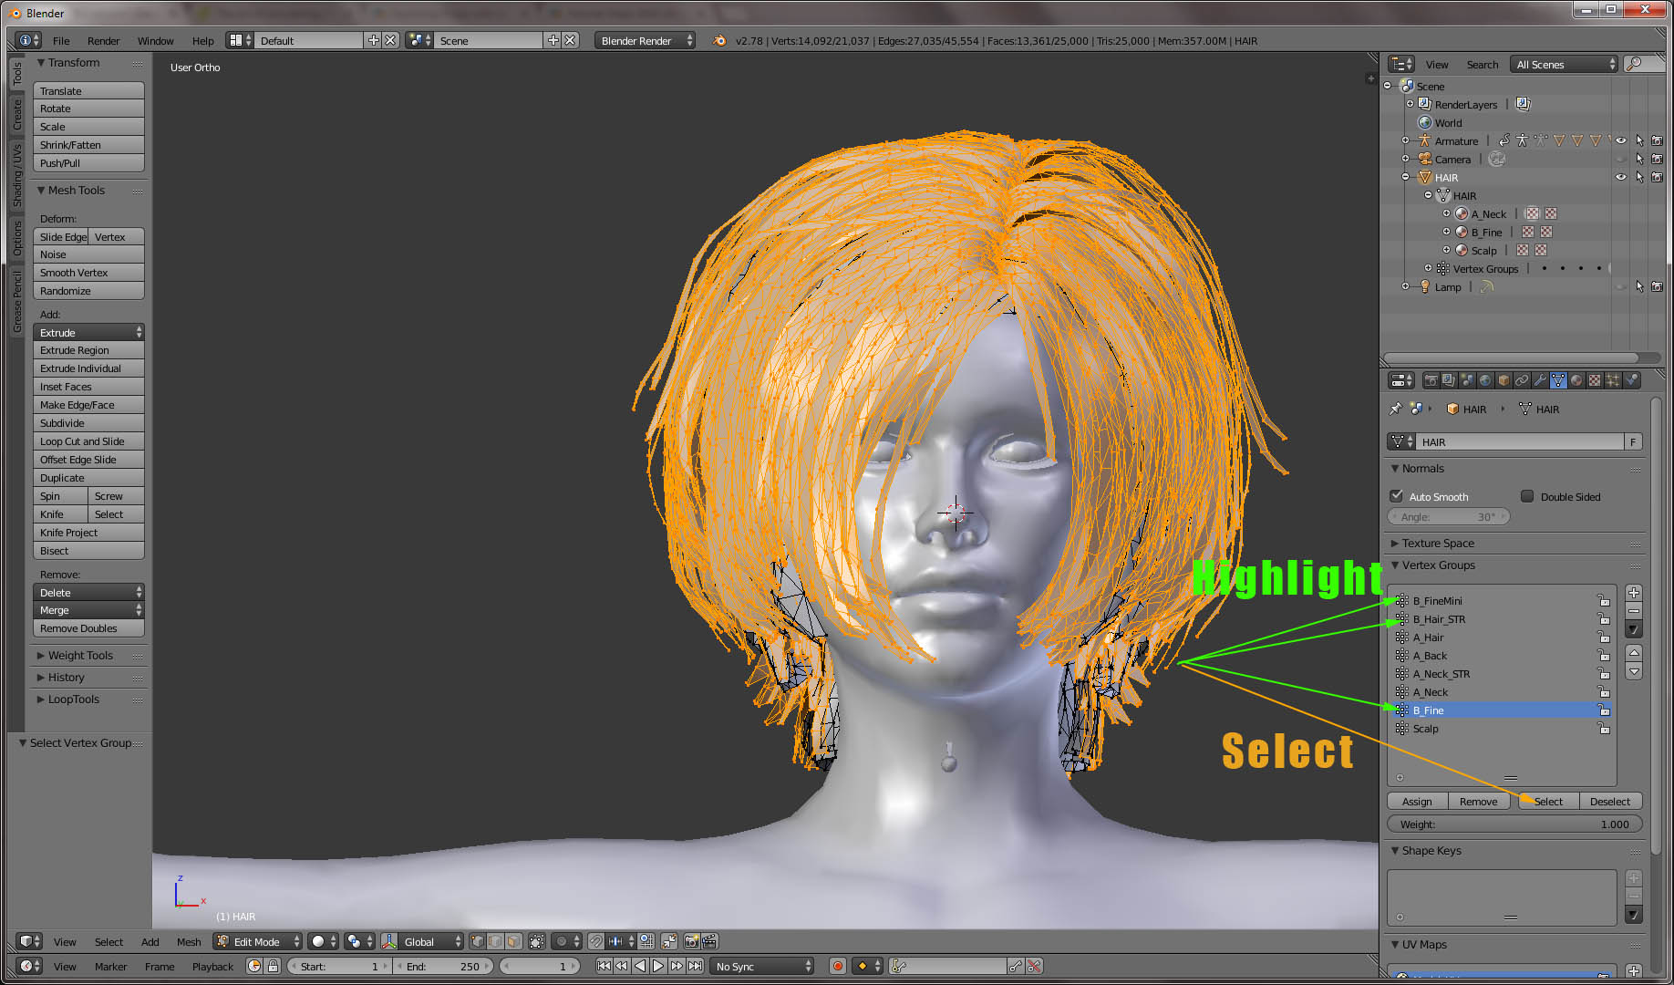
Task: Click the Assign vertex group button
Action: coord(1417,801)
